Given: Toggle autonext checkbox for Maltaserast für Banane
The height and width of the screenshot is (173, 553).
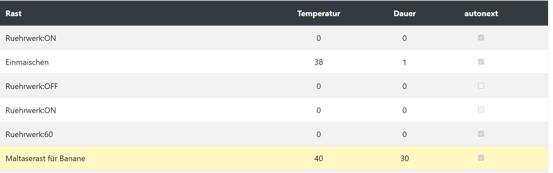Looking at the screenshot, I should point(481,158).
